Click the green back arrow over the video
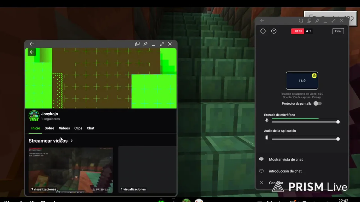This screenshot has height=202, width=360. [x=32, y=52]
